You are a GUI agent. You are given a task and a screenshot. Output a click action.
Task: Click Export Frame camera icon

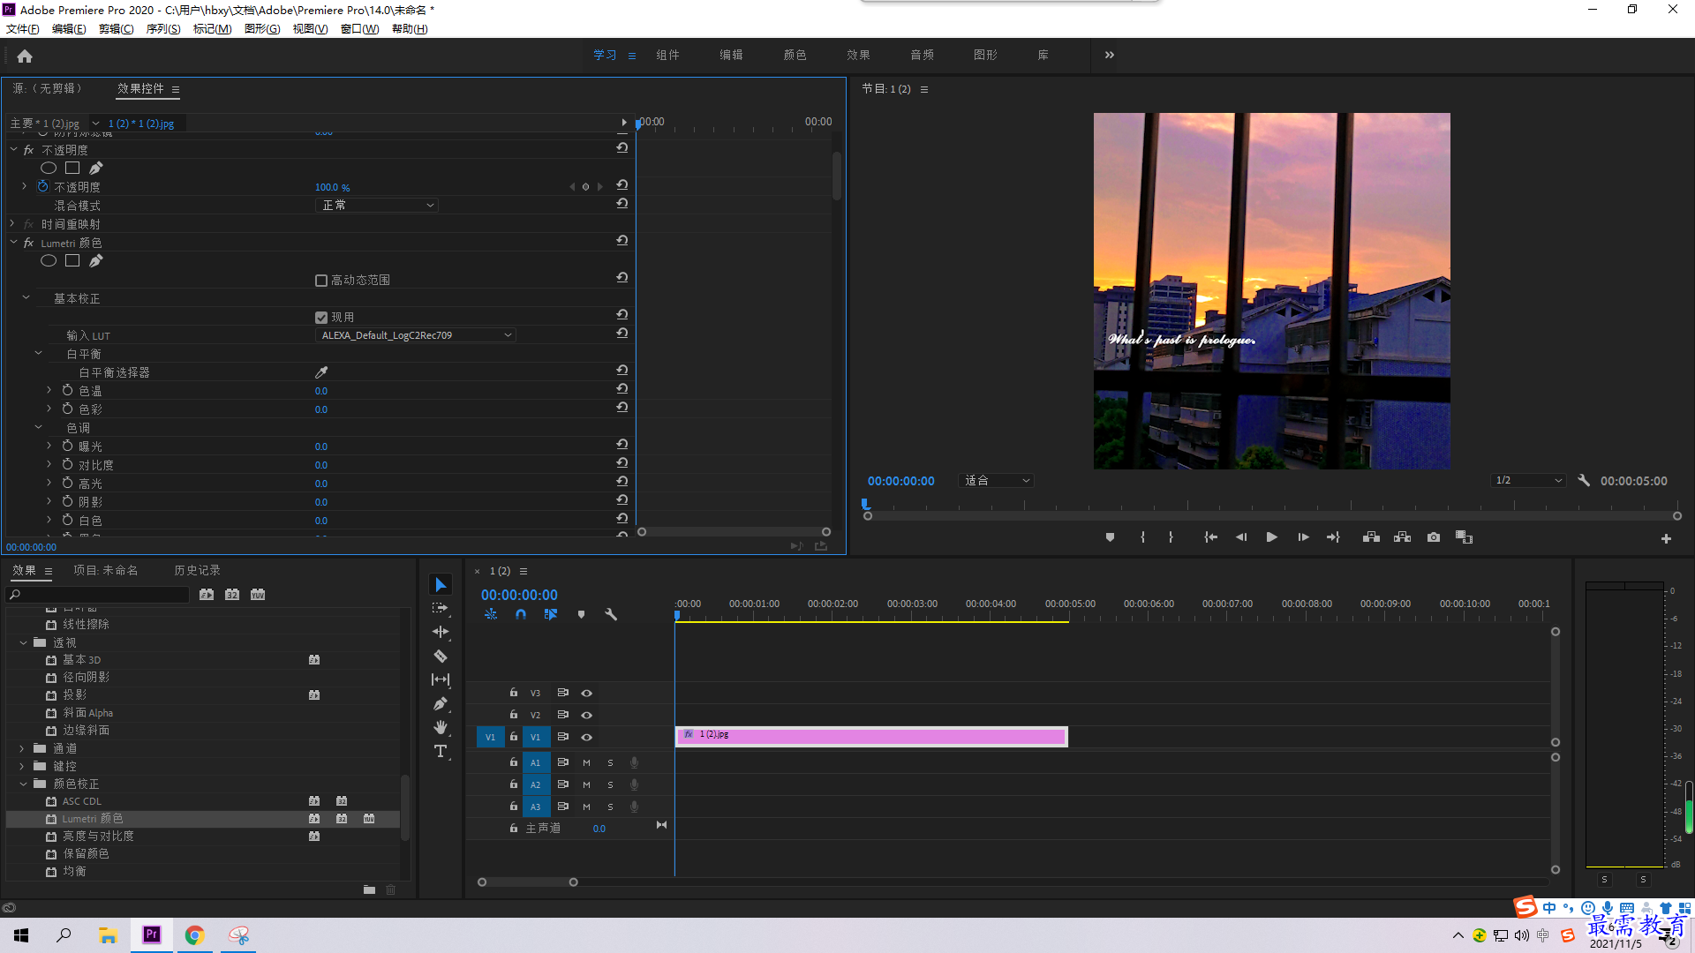[x=1434, y=537]
